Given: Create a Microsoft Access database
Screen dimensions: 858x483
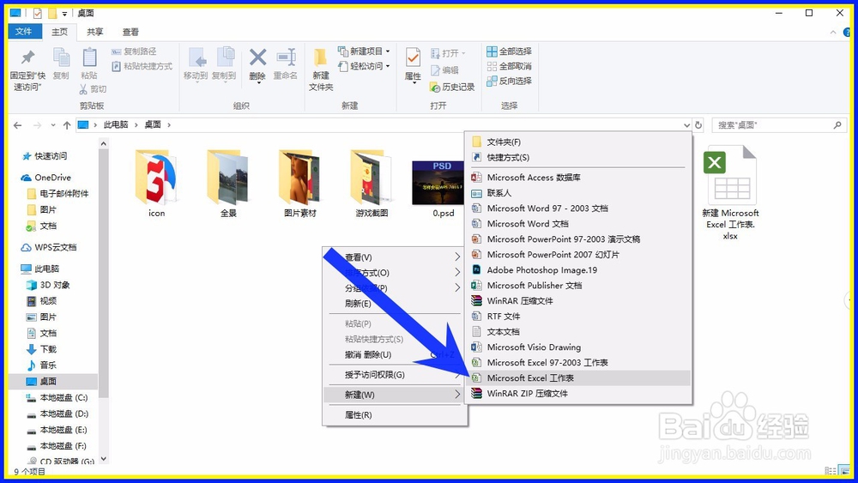Looking at the screenshot, I should click(577, 178).
